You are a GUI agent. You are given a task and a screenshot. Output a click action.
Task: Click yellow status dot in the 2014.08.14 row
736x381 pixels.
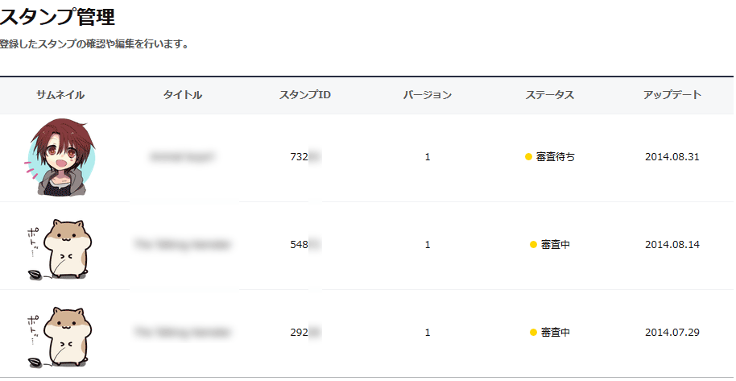click(533, 245)
